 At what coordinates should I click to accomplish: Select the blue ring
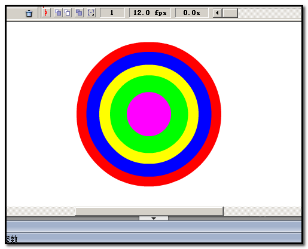click(149, 170)
